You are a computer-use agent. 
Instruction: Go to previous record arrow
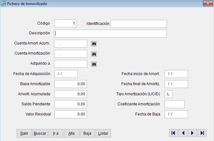click(183, 133)
